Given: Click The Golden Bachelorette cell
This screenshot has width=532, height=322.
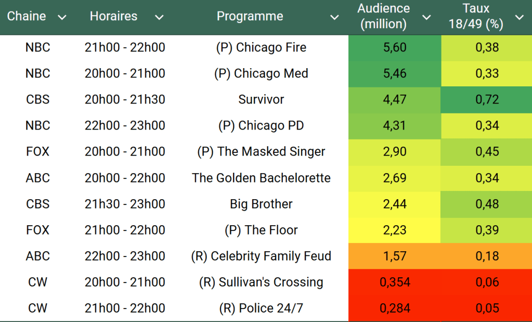Looking at the screenshot, I should pyautogui.click(x=261, y=178).
